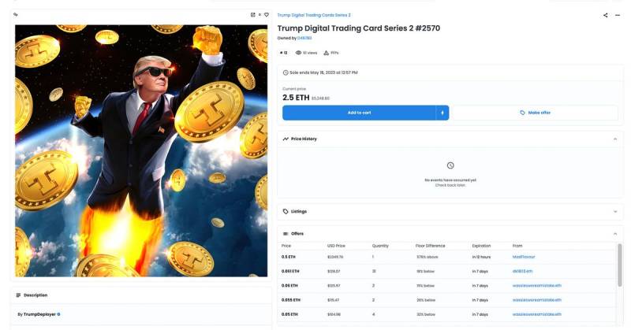Open the lightning quick-buy beside Add to cart
The width and height of the screenshot is (631, 330).
[x=442, y=113]
